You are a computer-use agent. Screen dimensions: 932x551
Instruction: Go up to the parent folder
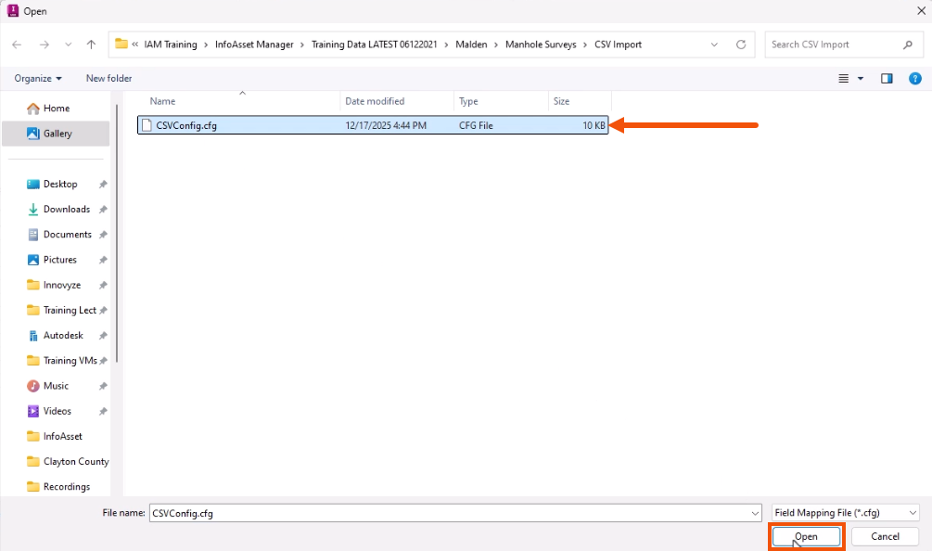[x=90, y=44]
